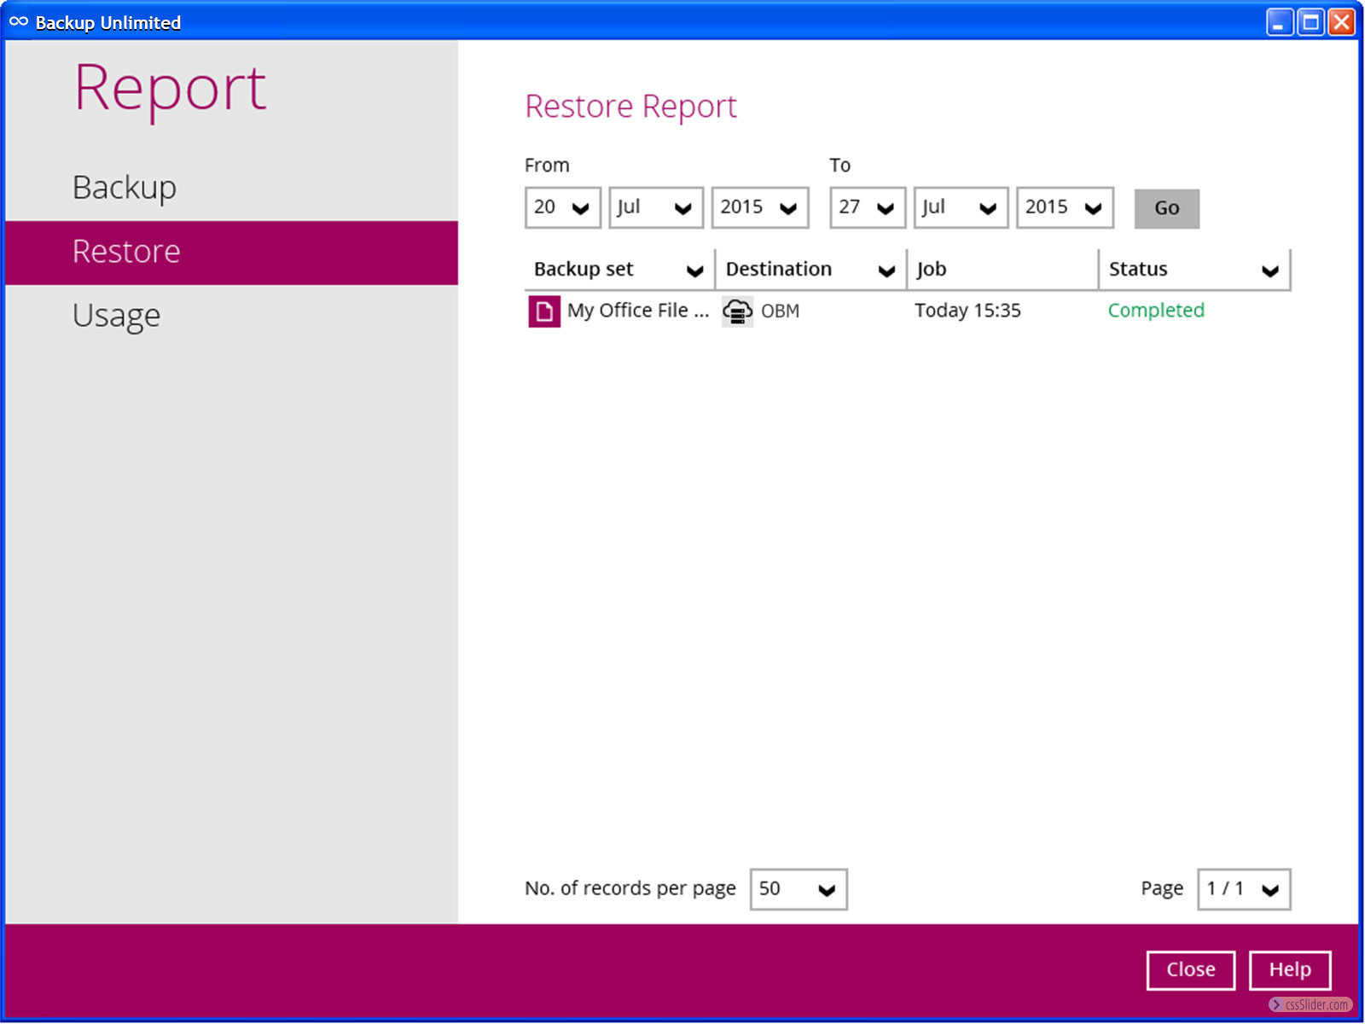Image resolution: width=1365 pixels, height=1024 pixels.
Task: Click the infinity app icon in title bar
Action: click(x=19, y=22)
